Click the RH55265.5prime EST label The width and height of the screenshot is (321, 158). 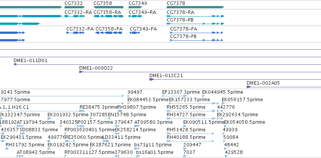tap(186, 107)
